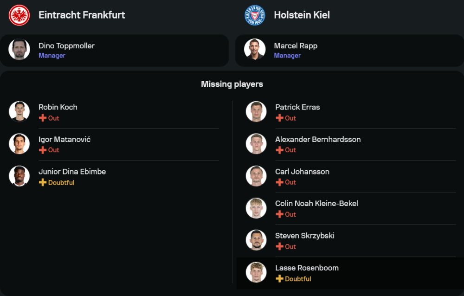Select player Alexander Bernhardsson's name

[318, 139]
